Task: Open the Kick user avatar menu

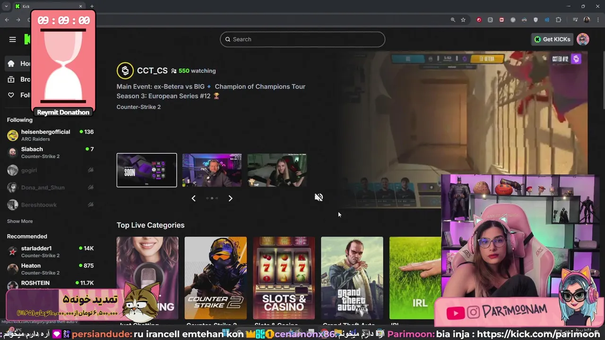Action: click(x=583, y=39)
